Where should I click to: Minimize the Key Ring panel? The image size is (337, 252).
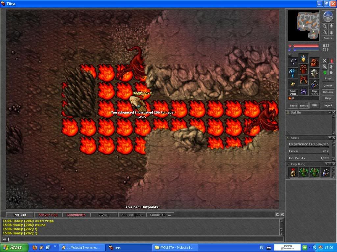330,164
